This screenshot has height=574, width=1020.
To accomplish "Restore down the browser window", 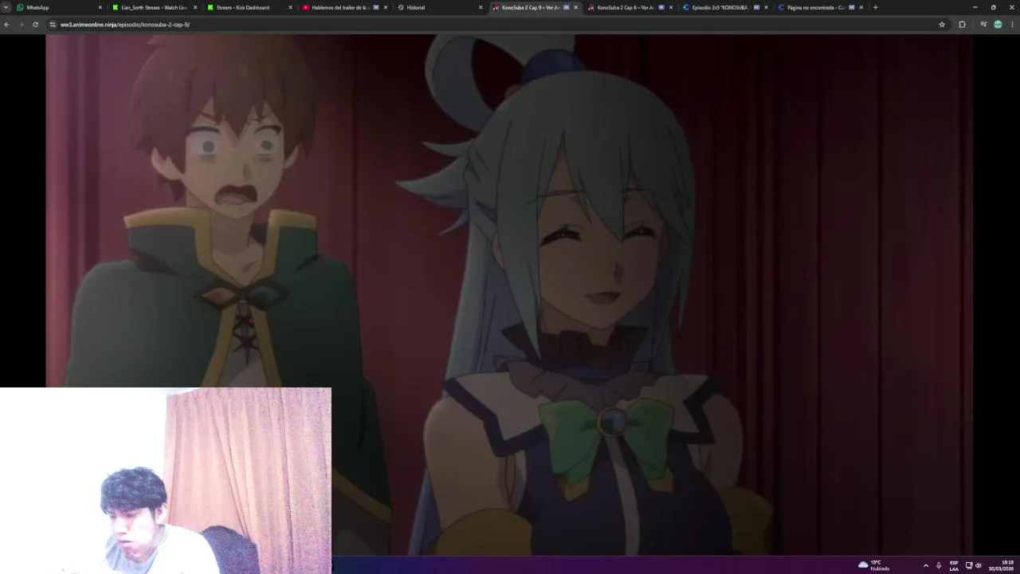I will pyautogui.click(x=993, y=7).
